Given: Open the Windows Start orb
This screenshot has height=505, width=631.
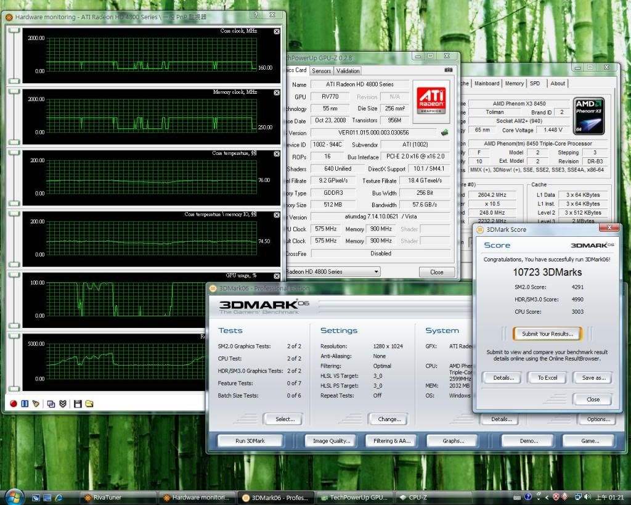Looking at the screenshot, I should tap(14, 496).
